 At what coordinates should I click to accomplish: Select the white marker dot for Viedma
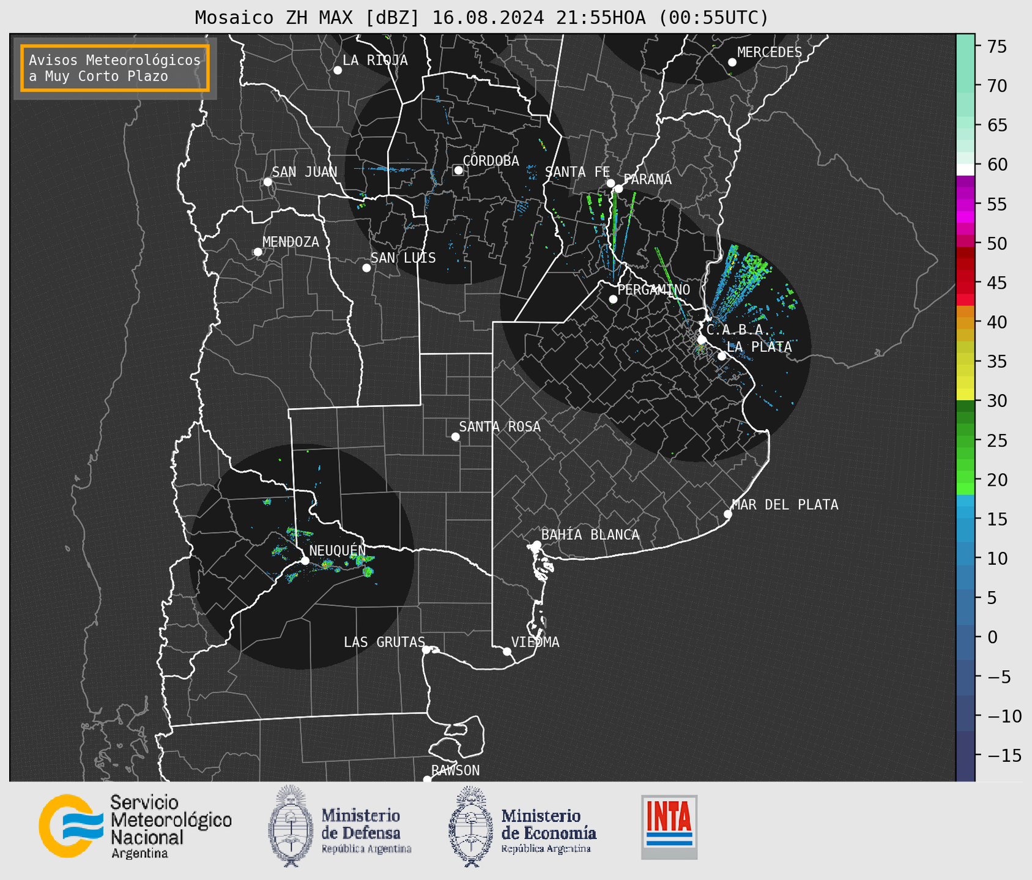click(507, 651)
